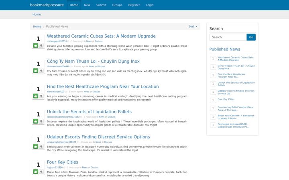Open sidebar link Find the Best Healthcare Program
This screenshot has height=180, width=289.
coord(232,76)
